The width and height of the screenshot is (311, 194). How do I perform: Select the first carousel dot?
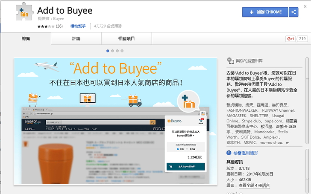pos(108,51)
